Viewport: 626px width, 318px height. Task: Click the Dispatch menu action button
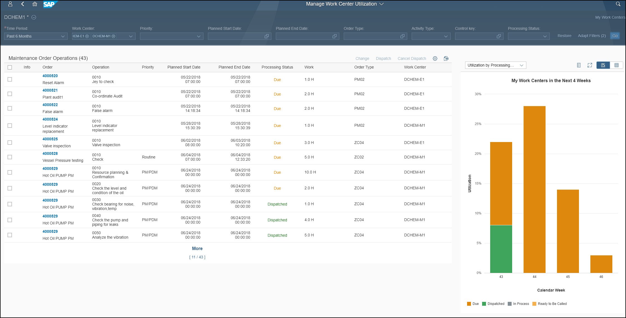coord(383,58)
